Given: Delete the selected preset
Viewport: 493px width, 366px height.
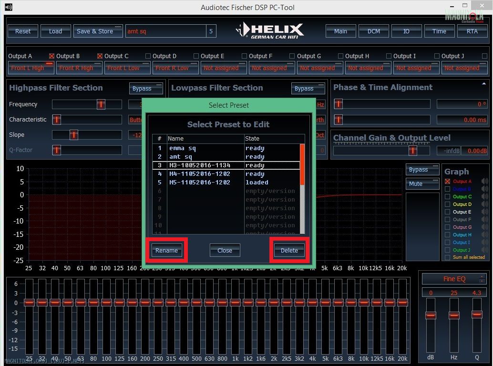Looking at the screenshot, I should 289,251.
